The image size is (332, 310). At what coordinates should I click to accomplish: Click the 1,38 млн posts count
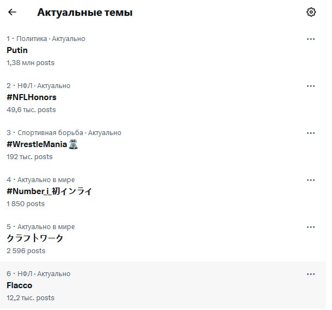pyautogui.click(x=31, y=63)
